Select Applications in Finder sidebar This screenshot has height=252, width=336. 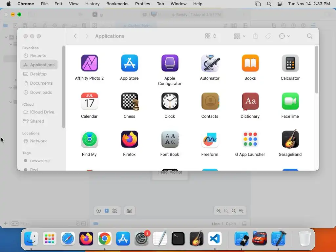(39, 65)
